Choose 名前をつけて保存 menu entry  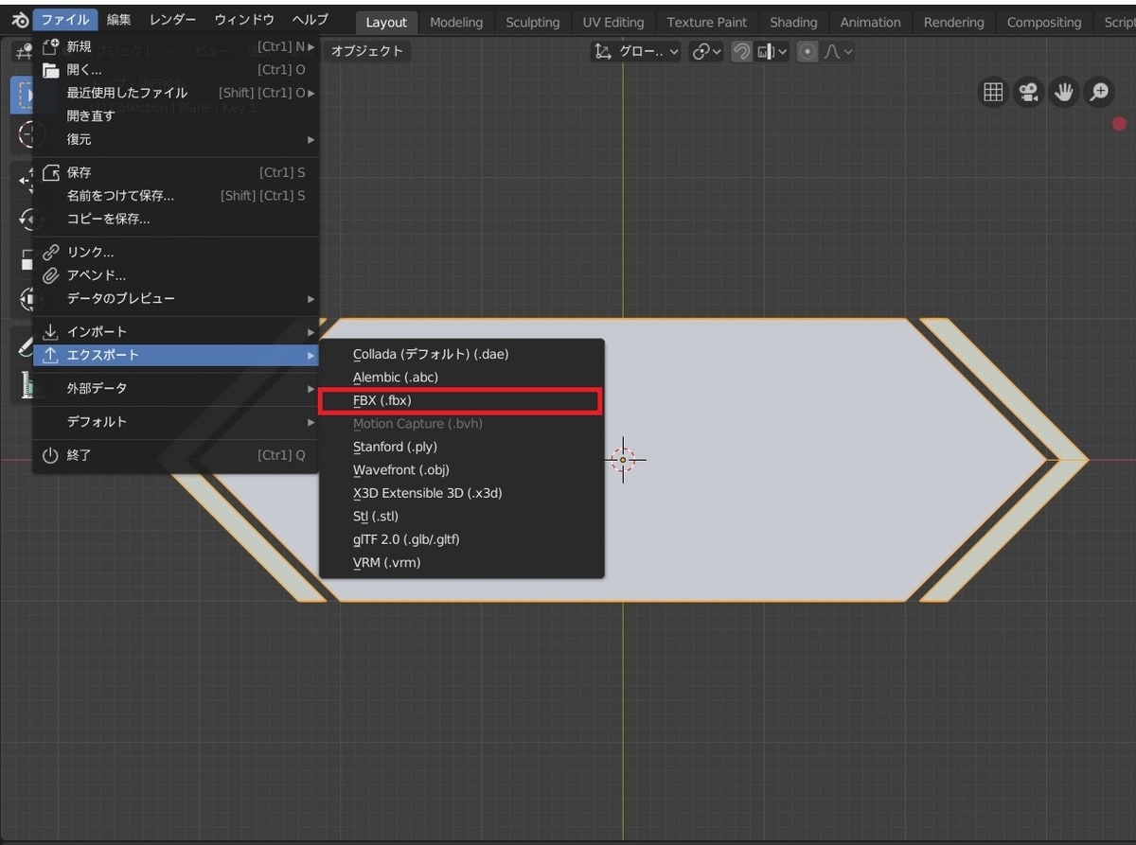pyautogui.click(x=176, y=196)
